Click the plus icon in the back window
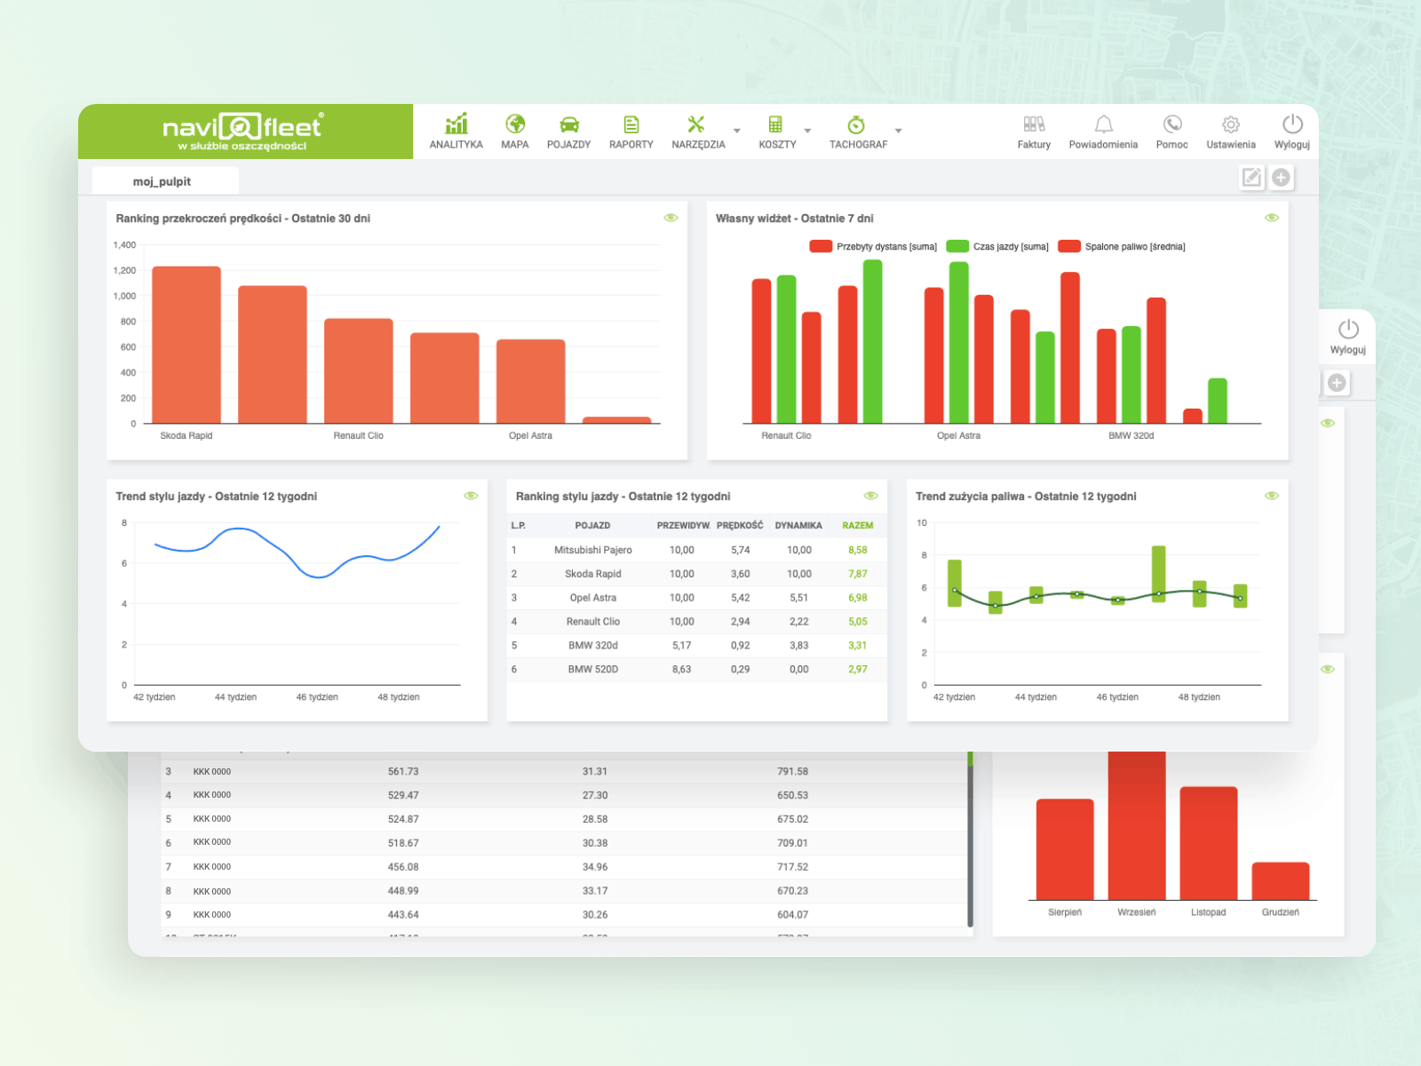This screenshot has width=1421, height=1066. tap(1337, 383)
